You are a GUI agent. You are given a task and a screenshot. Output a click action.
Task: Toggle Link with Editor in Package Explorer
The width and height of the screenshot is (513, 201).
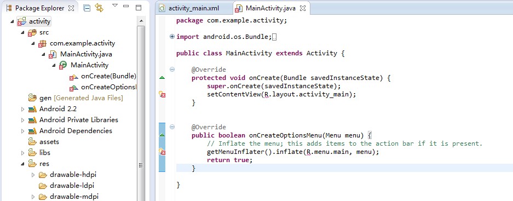pyautogui.click(x=99, y=8)
